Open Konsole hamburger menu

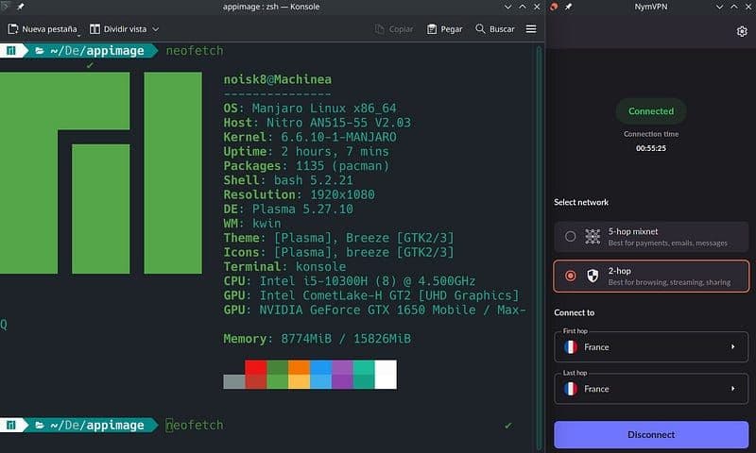[x=531, y=29]
